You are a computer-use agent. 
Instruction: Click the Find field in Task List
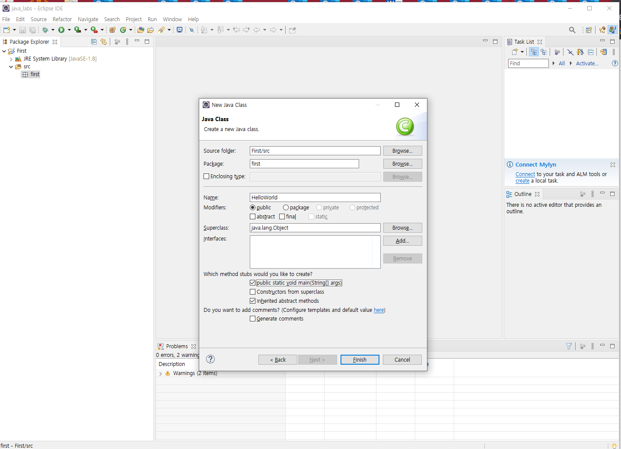pyautogui.click(x=528, y=63)
